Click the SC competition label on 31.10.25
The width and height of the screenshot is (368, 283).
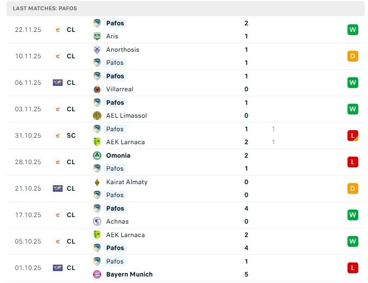pyautogui.click(x=71, y=136)
